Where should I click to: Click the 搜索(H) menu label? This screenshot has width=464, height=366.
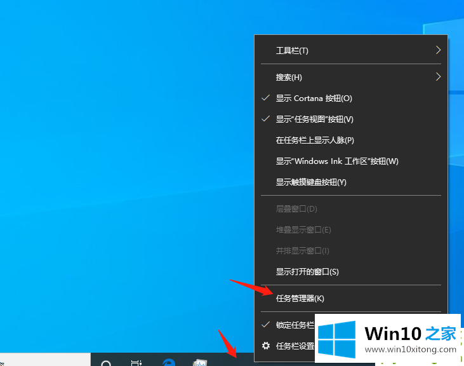point(289,78)
